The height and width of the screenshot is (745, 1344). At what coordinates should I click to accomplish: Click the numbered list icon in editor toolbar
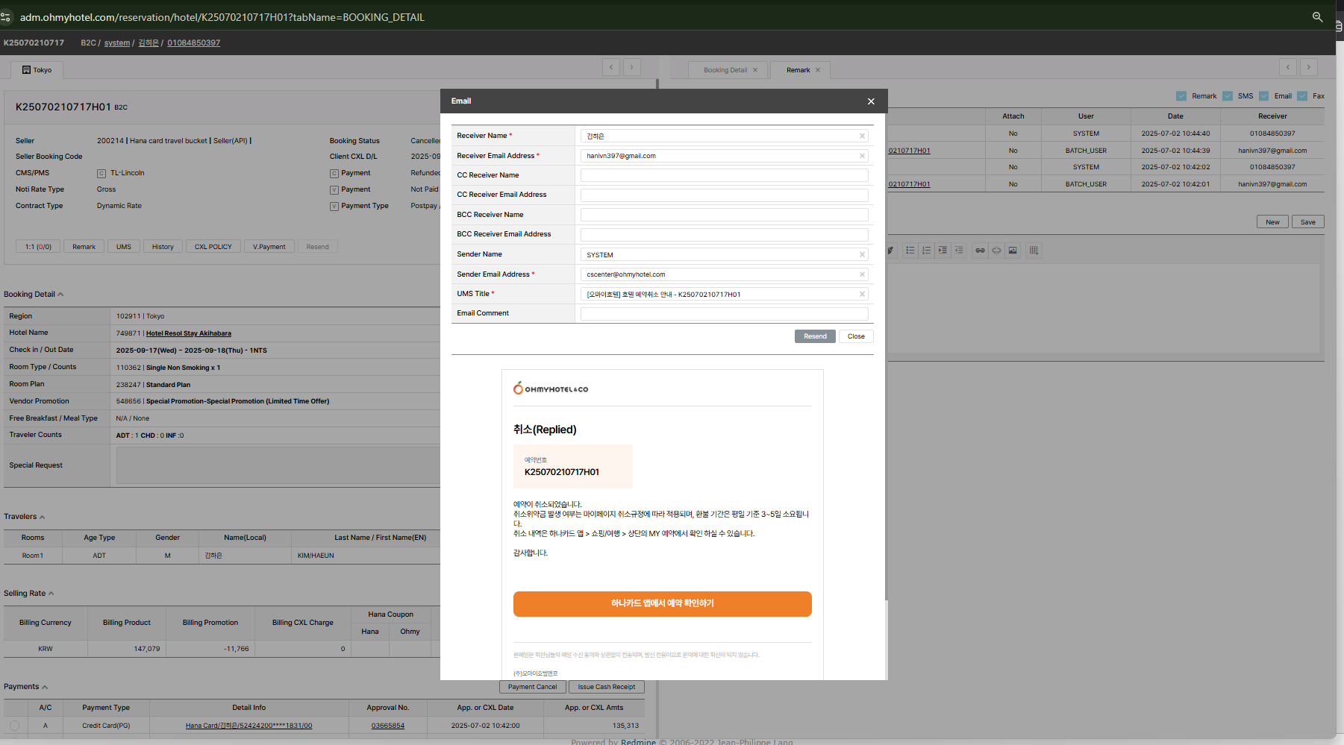[x=926, y=251]
